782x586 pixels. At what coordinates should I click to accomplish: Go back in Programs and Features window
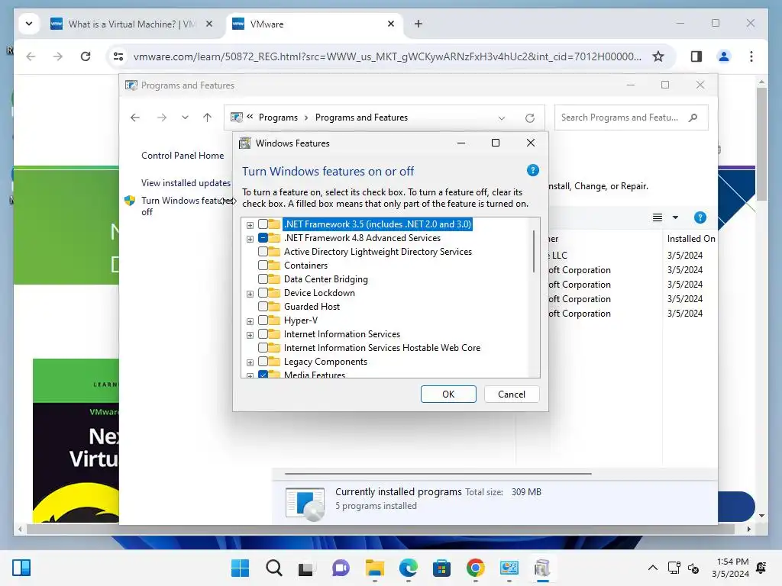point(134,118)
